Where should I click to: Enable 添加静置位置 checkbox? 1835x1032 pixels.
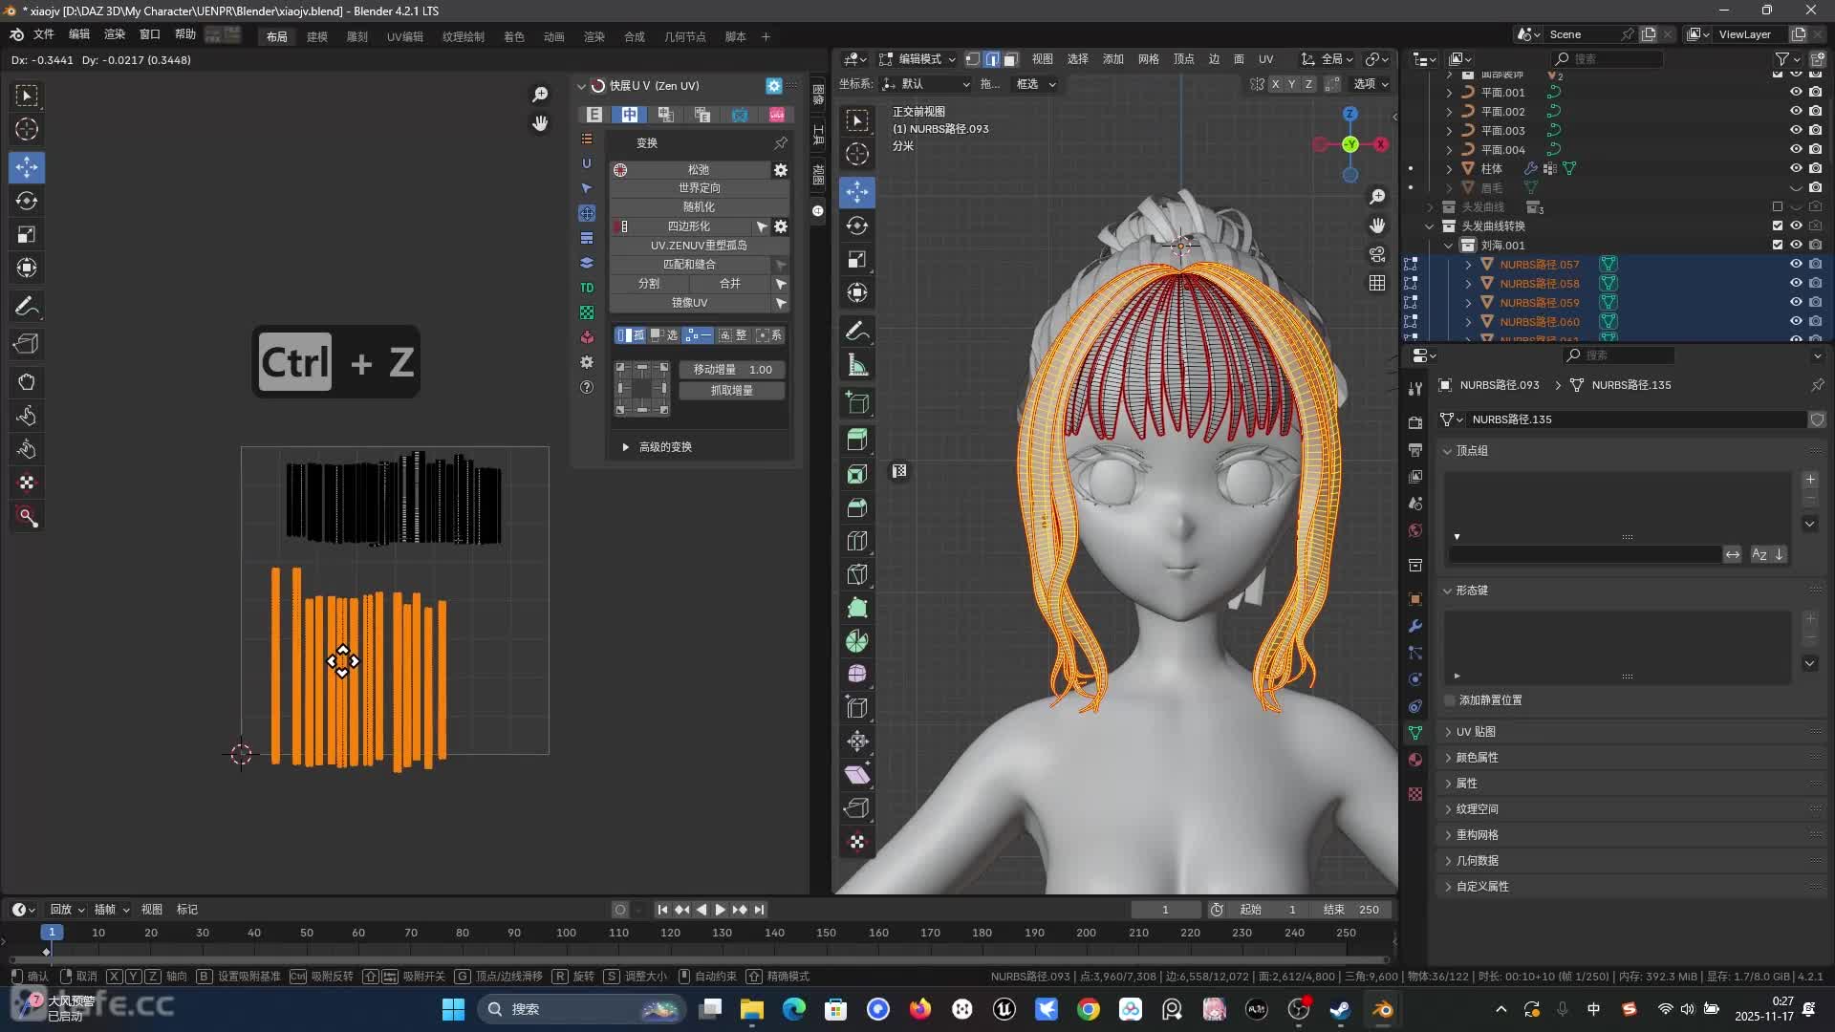1450,700
